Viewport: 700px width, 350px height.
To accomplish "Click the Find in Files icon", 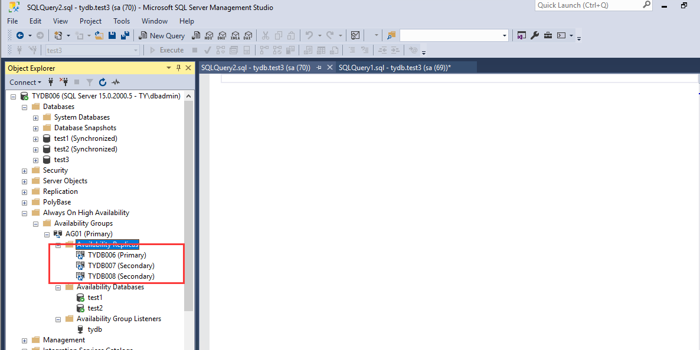I will click(391, 35).
